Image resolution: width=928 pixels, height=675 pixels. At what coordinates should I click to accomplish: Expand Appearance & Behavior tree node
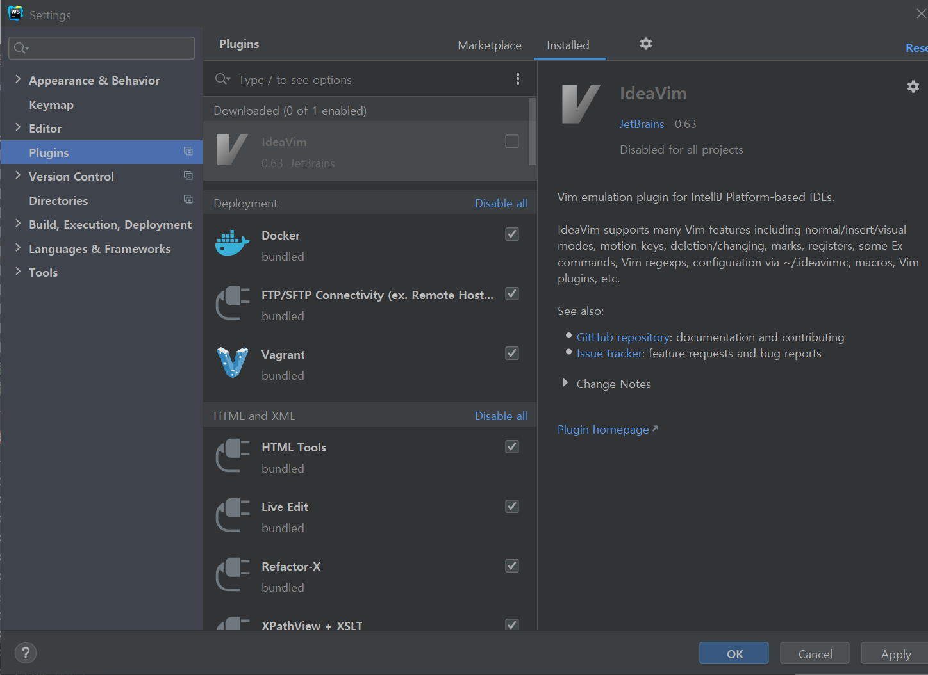(18, 79)
